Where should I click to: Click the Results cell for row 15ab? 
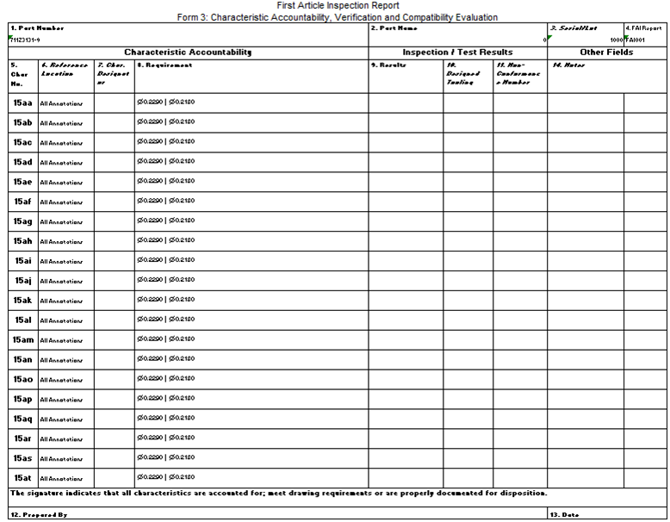406,122
